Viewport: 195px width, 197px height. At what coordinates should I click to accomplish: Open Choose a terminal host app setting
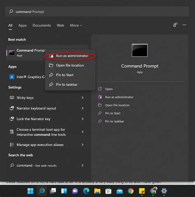coord(47,132)
